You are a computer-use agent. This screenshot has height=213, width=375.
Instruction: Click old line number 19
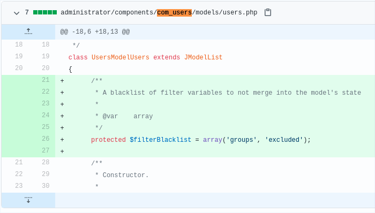[19, 56]
